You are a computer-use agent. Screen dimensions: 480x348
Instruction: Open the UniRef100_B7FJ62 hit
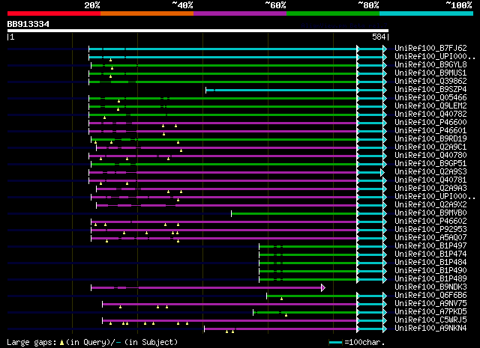430,48
